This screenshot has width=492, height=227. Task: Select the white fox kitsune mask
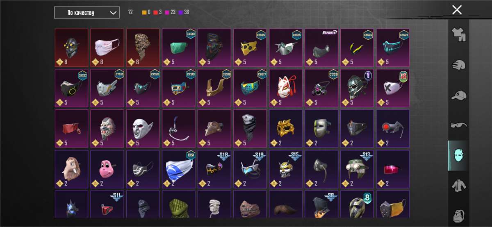pos(286,88)
